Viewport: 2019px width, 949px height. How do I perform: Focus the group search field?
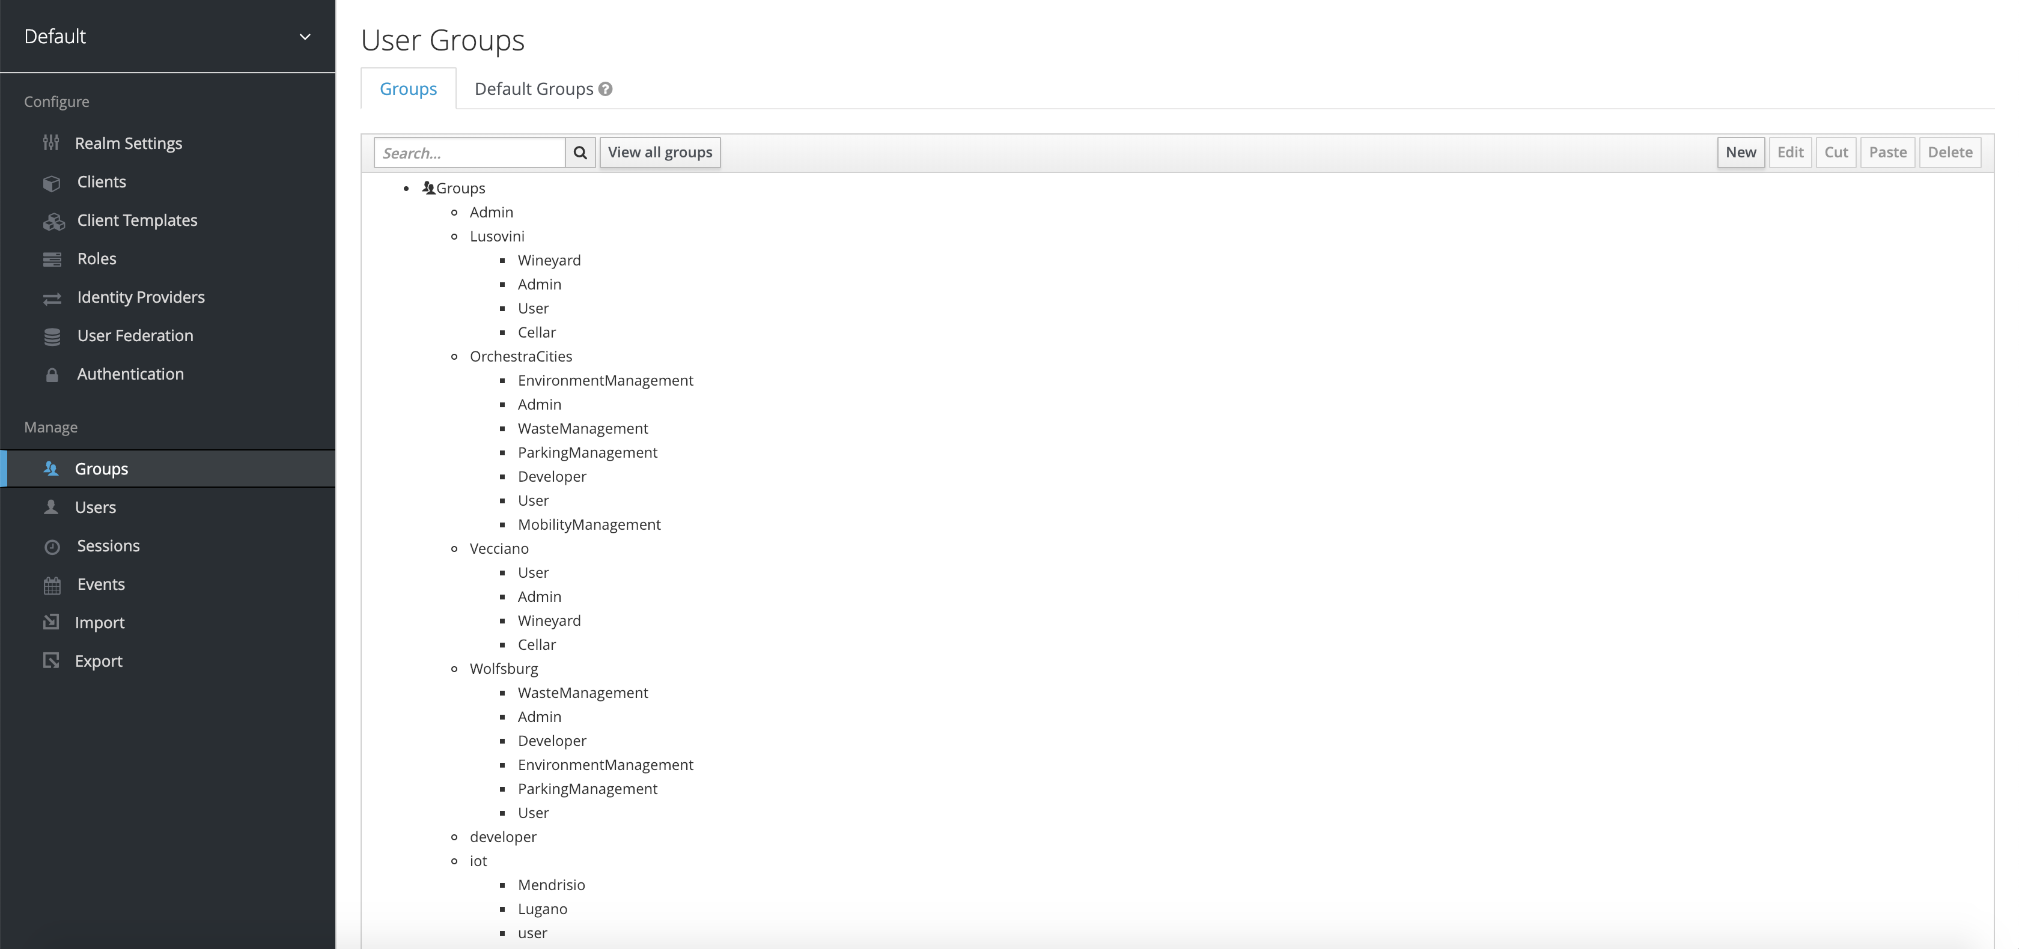tap(469, 153)
